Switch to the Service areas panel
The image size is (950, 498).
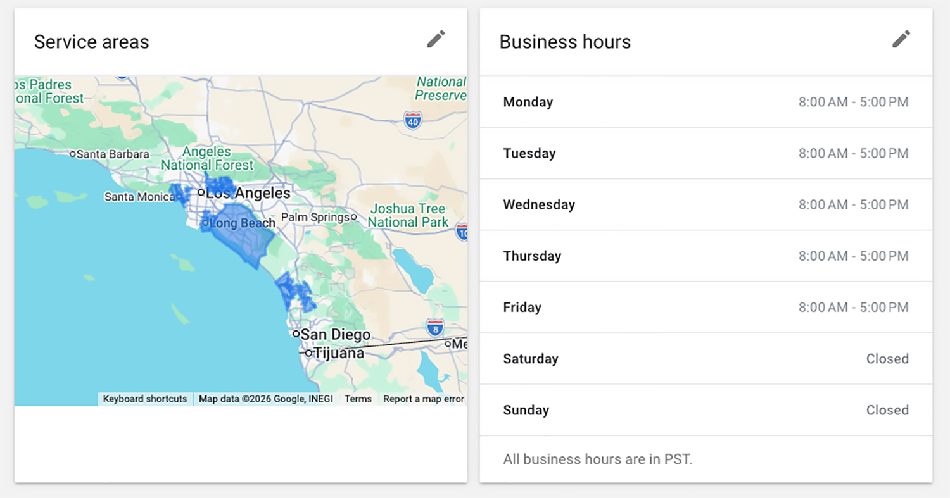point(91,42)
